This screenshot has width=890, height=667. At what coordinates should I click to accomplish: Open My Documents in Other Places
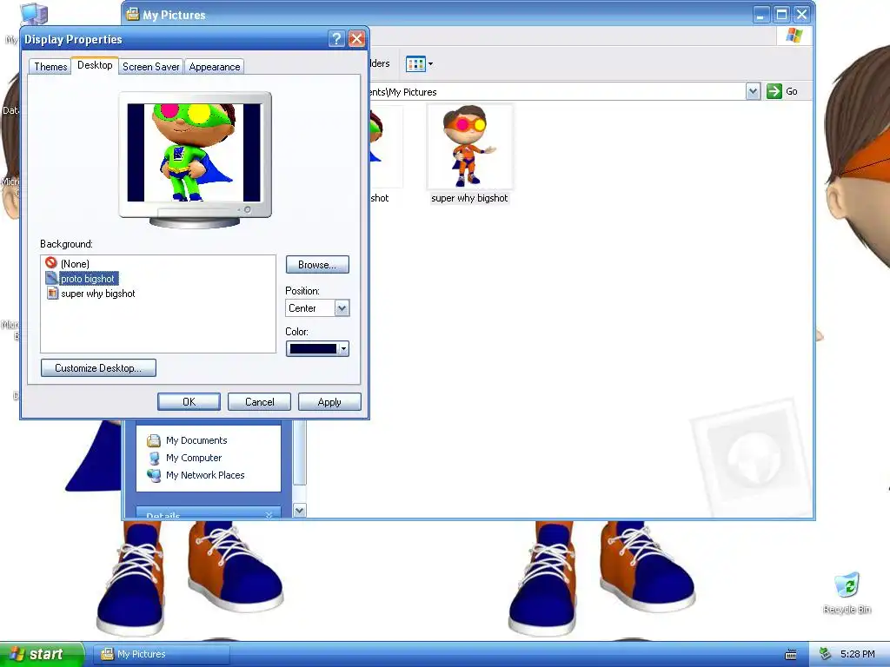196,440
